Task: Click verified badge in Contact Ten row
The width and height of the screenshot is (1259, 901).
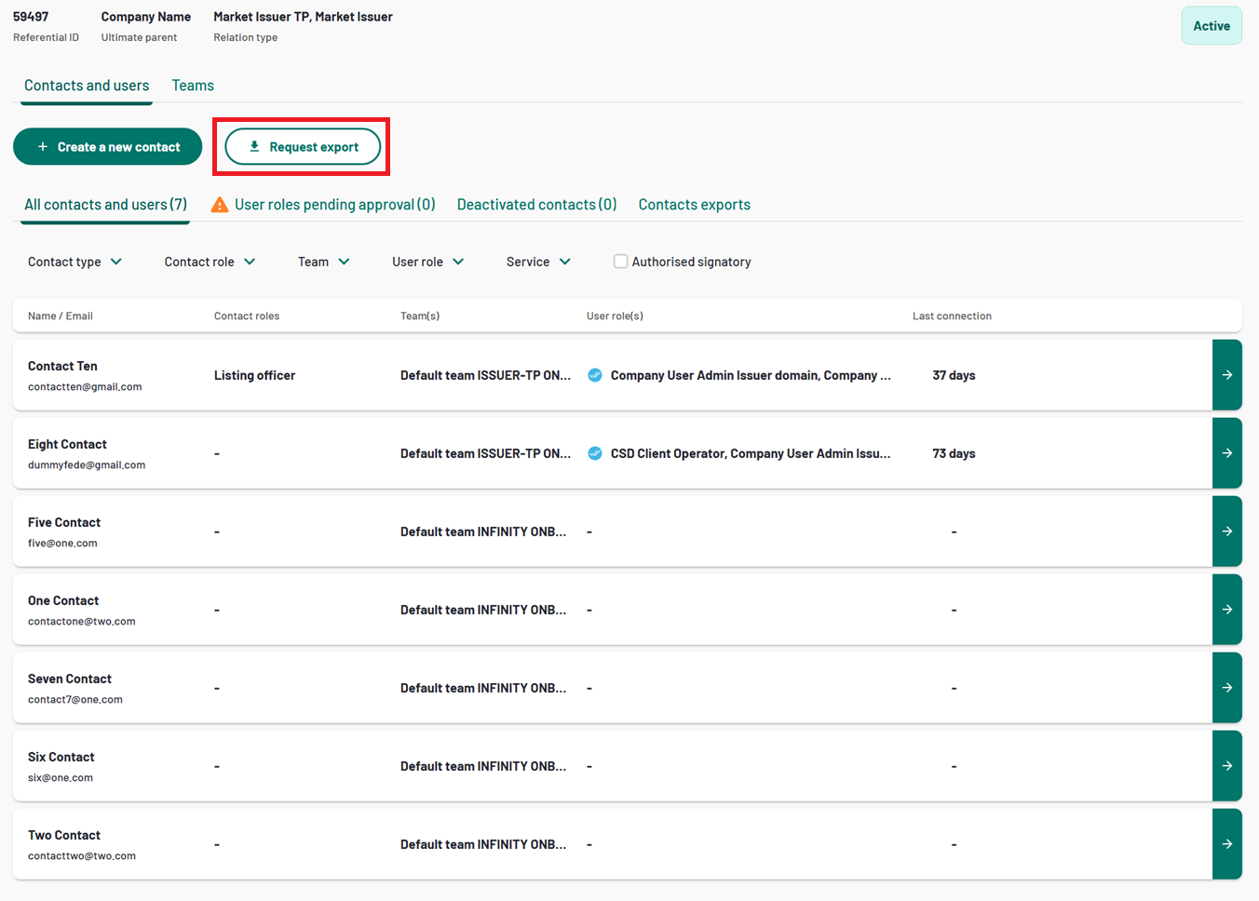Action: click(595, 375)
